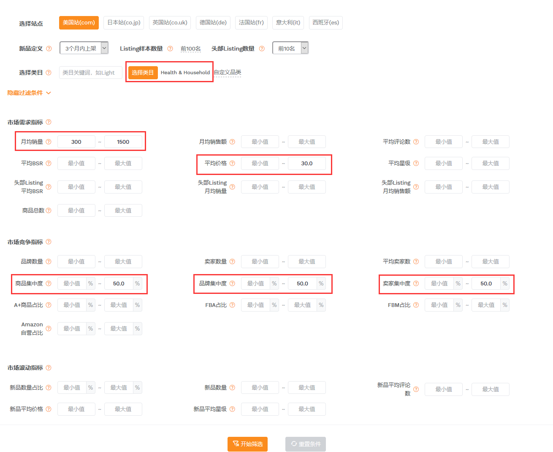
Task: Click 开始筛选 to start filtering
Action: point(247,444)
